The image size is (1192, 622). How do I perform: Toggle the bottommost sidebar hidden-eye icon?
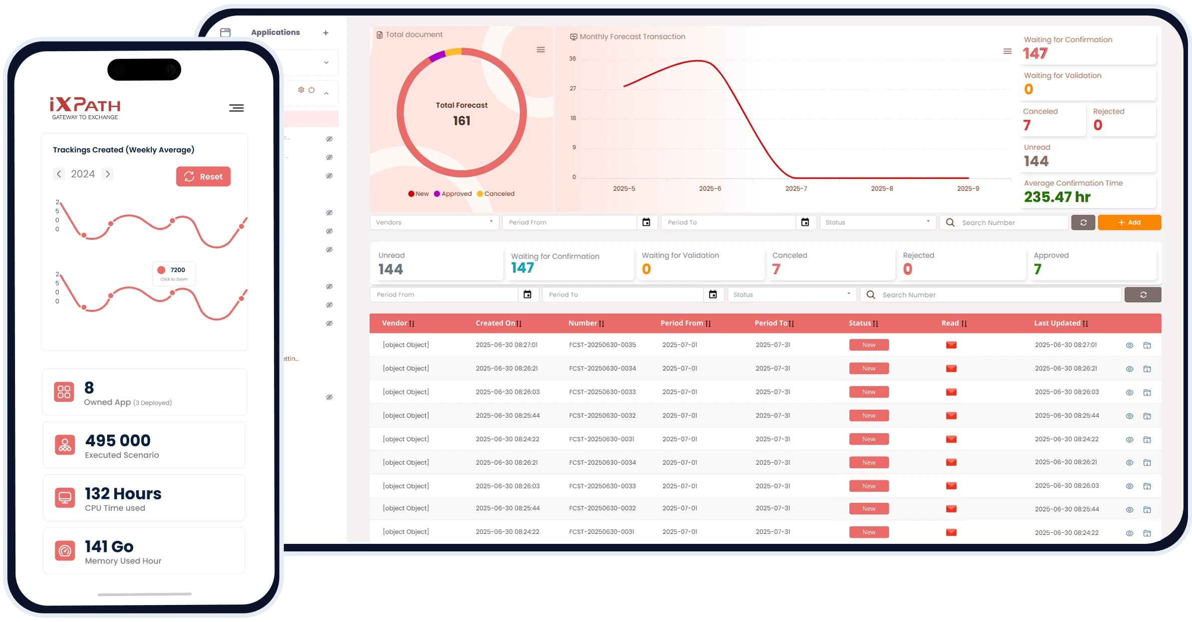329,397
